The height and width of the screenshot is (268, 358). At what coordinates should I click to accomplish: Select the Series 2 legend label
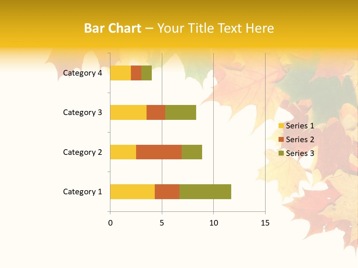click(x=300, y=140)
